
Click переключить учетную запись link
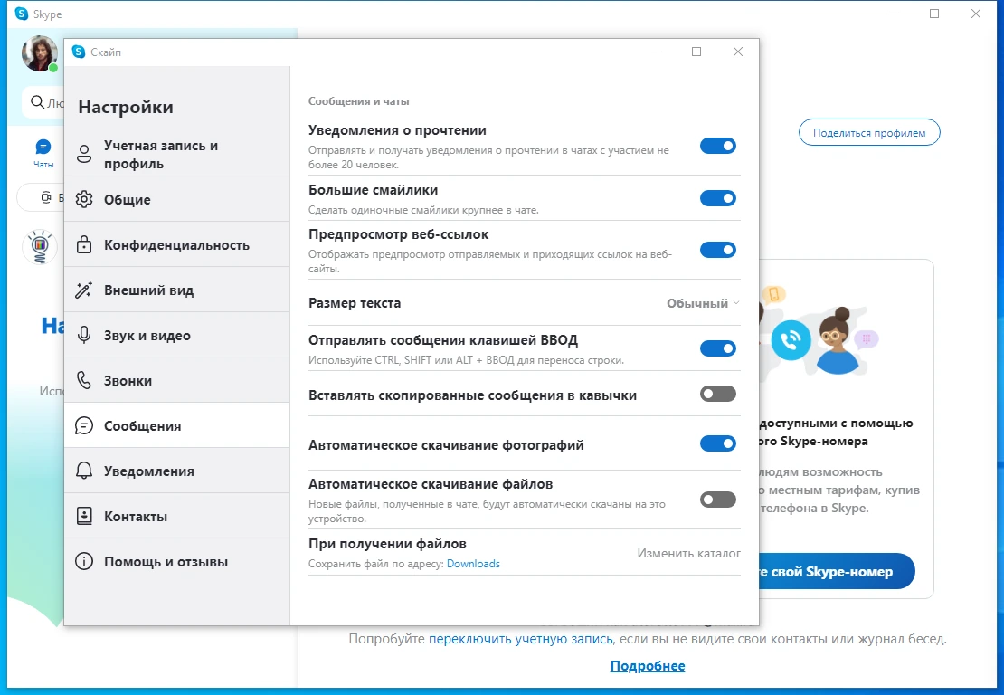pyautogui.click(x=521, y=639)
